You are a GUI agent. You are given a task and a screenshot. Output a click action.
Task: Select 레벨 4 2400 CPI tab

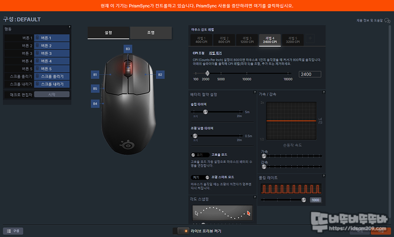coord(270,40)
